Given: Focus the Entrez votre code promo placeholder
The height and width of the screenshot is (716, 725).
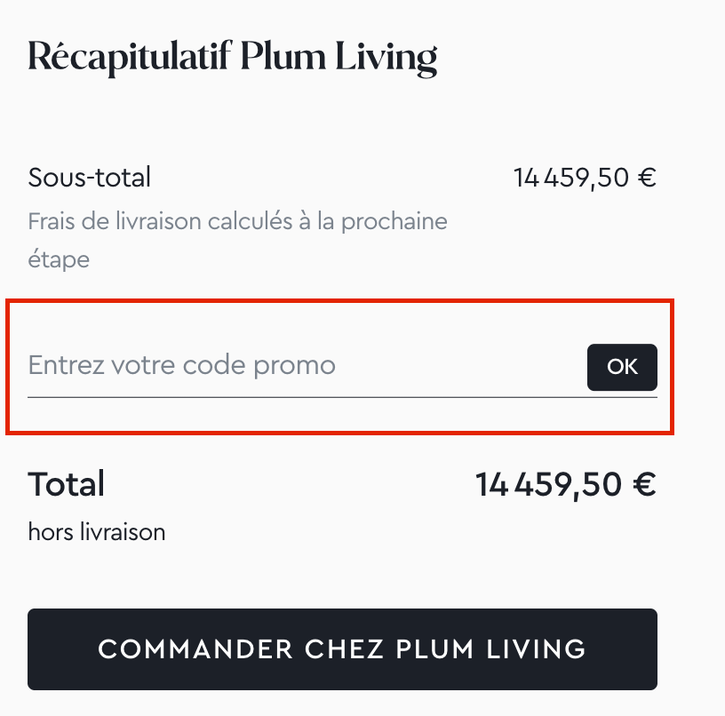Looking at the screenshot, I should 182,365.
